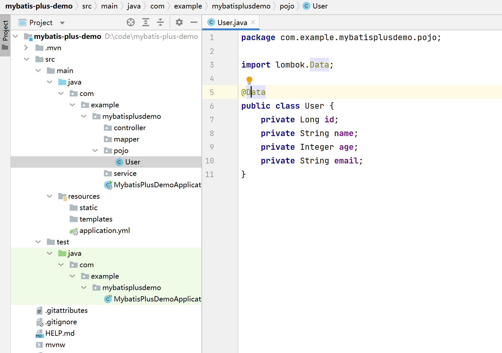
Task: Collapse the resources folder
Action: (x=50, y=196)
